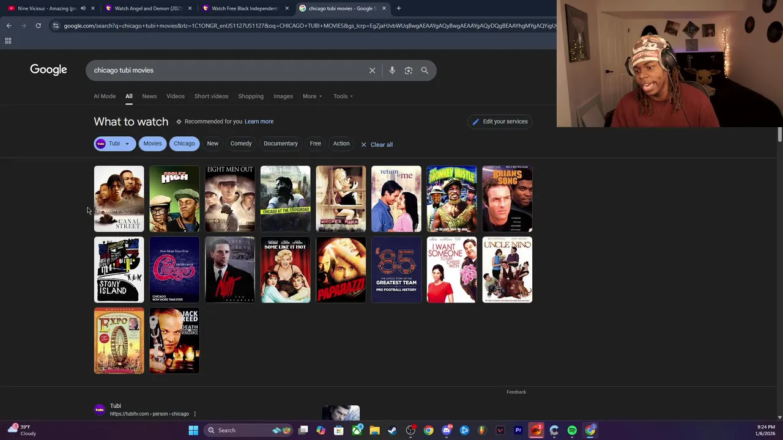Open the Cooley High movie poster

tap(174, 199)
